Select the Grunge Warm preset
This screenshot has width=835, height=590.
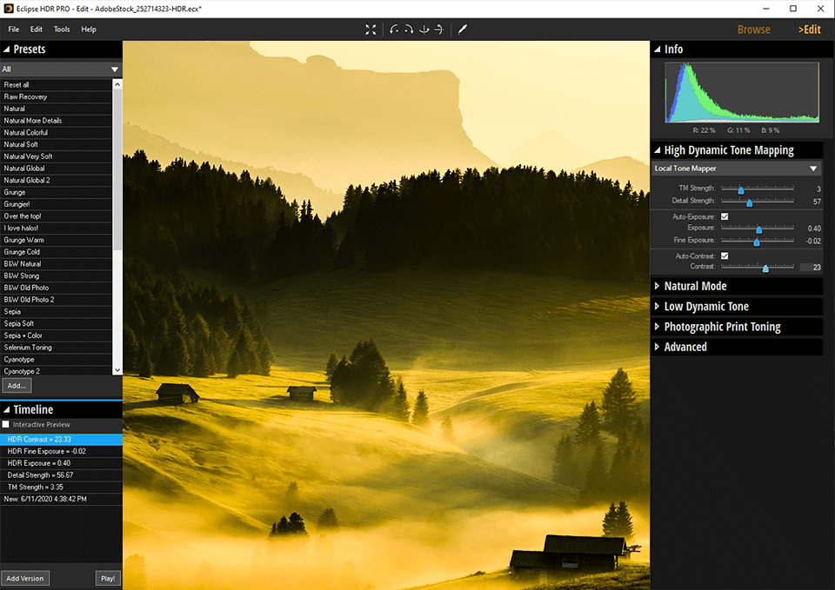click(23, 240)
